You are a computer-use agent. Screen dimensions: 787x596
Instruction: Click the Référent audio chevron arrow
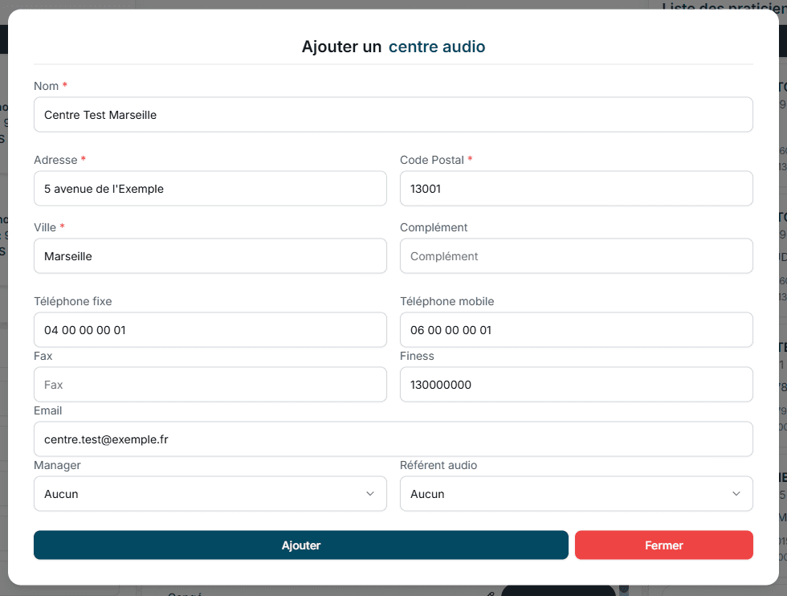pyautogui.click(x=736, y=493)
